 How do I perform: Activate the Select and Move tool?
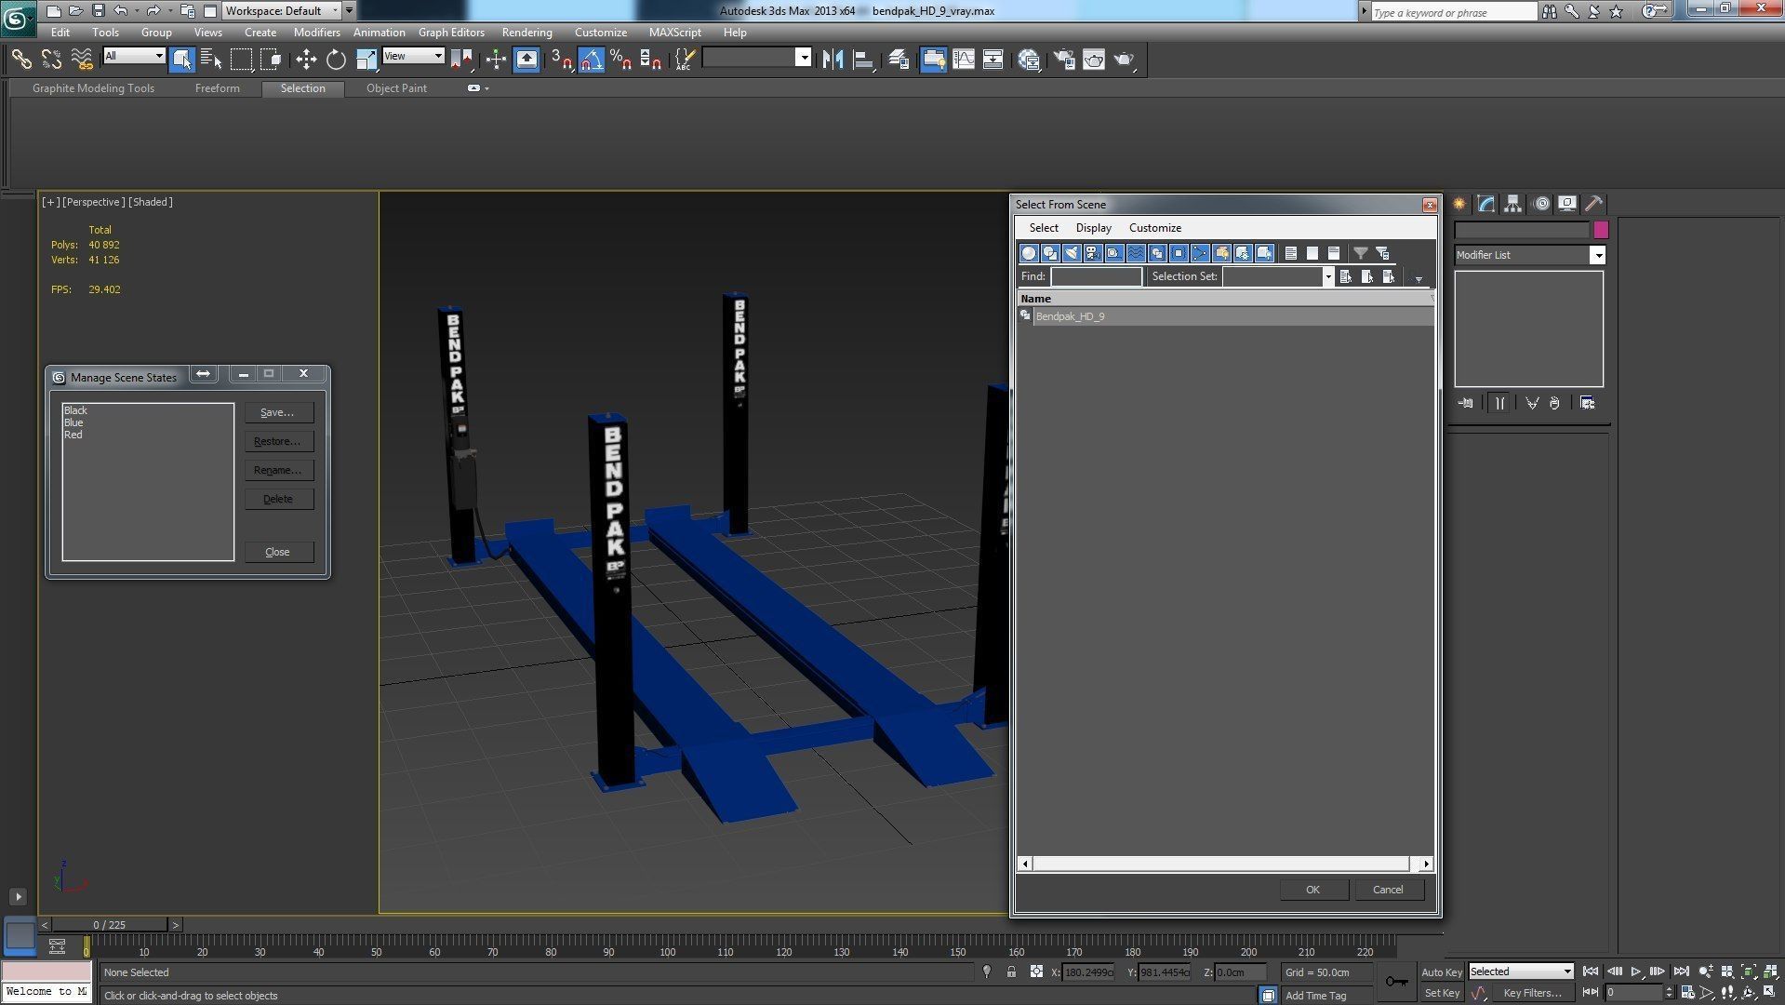(x=306, y=60)
